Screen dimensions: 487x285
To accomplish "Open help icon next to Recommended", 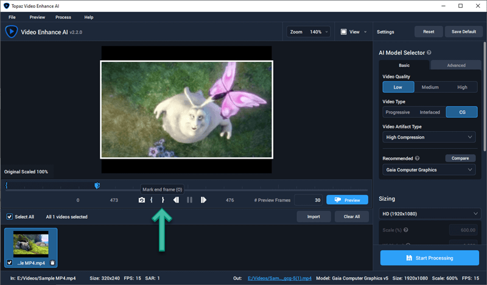I will click(x=417, y=158).
